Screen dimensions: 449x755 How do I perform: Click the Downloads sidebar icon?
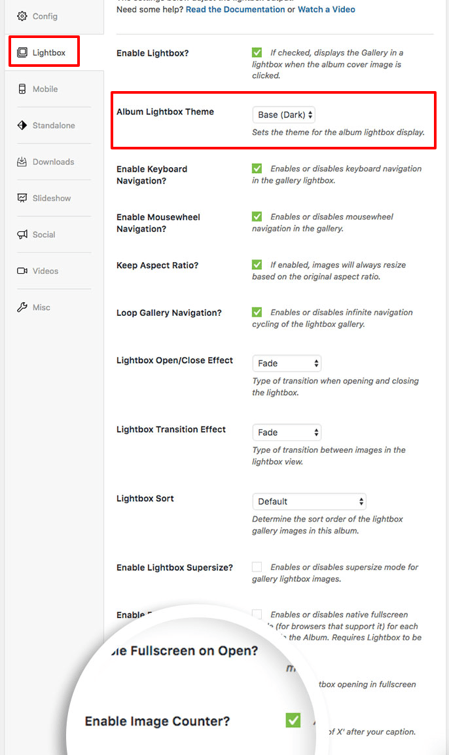click(x=45, y=162)
